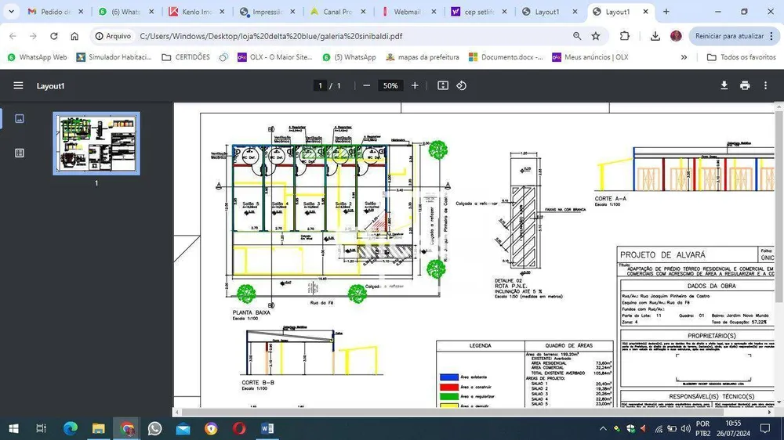Show the thumbnails sidebar view
This screenshot has height=440, width=784.
point(20,119)
